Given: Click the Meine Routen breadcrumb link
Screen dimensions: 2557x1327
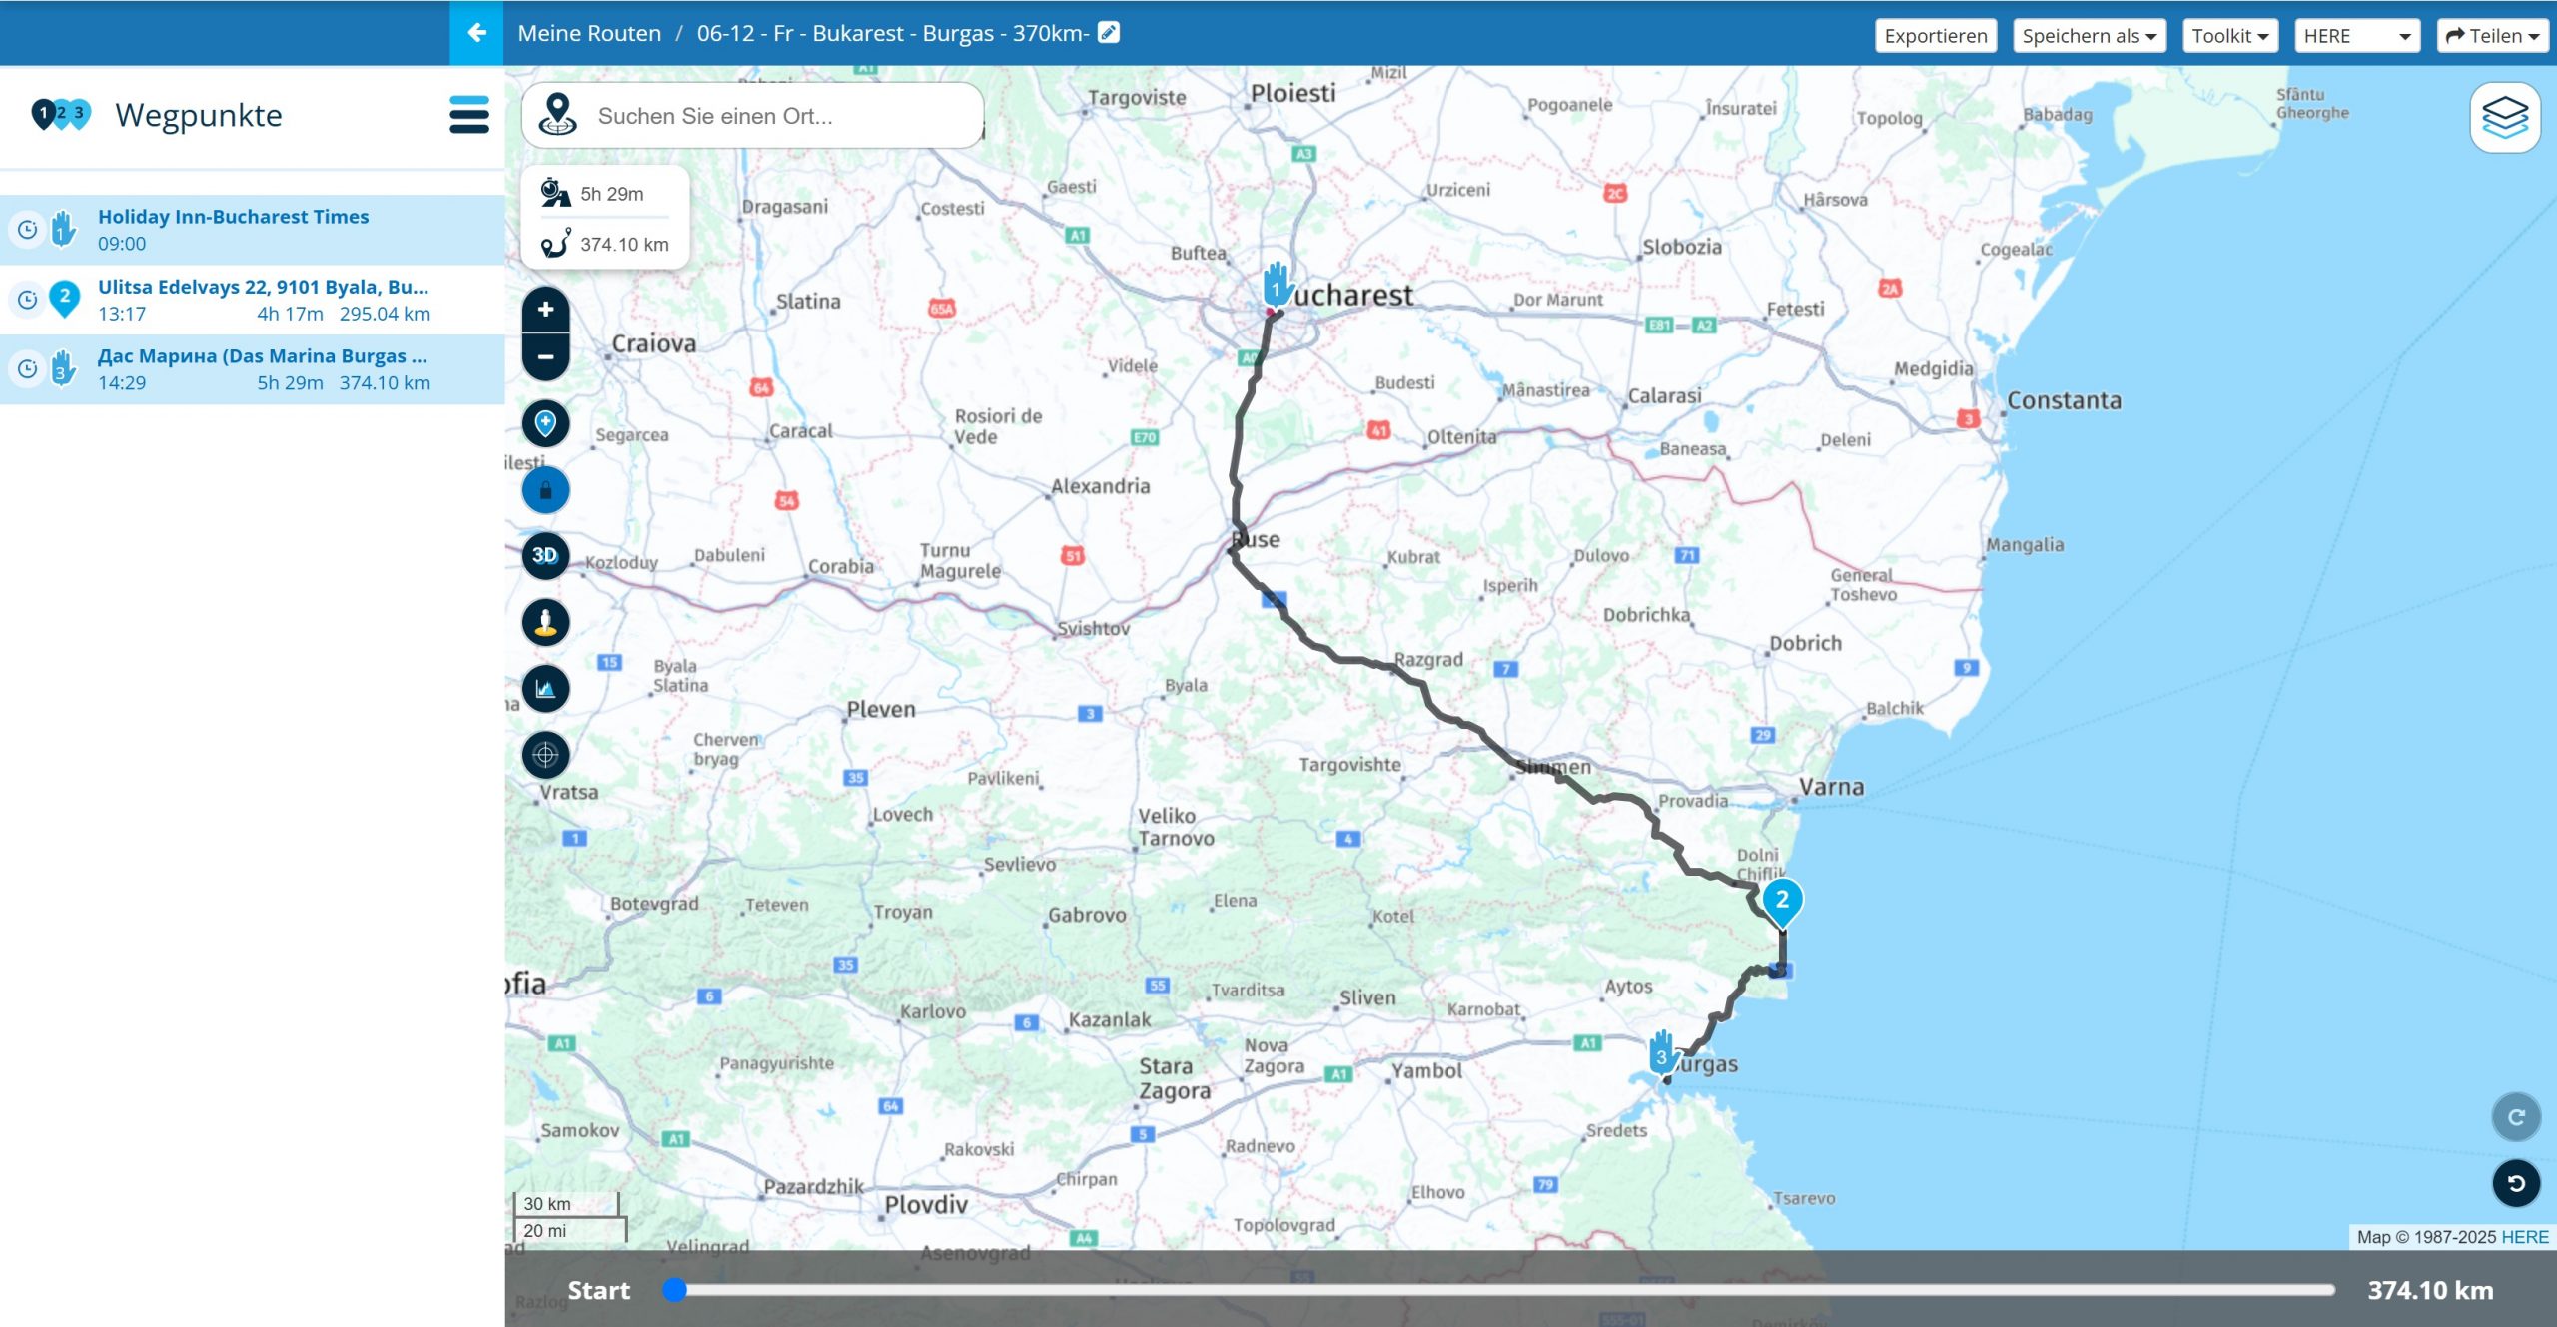Looking at the screenshot, I should pos(589,33).
